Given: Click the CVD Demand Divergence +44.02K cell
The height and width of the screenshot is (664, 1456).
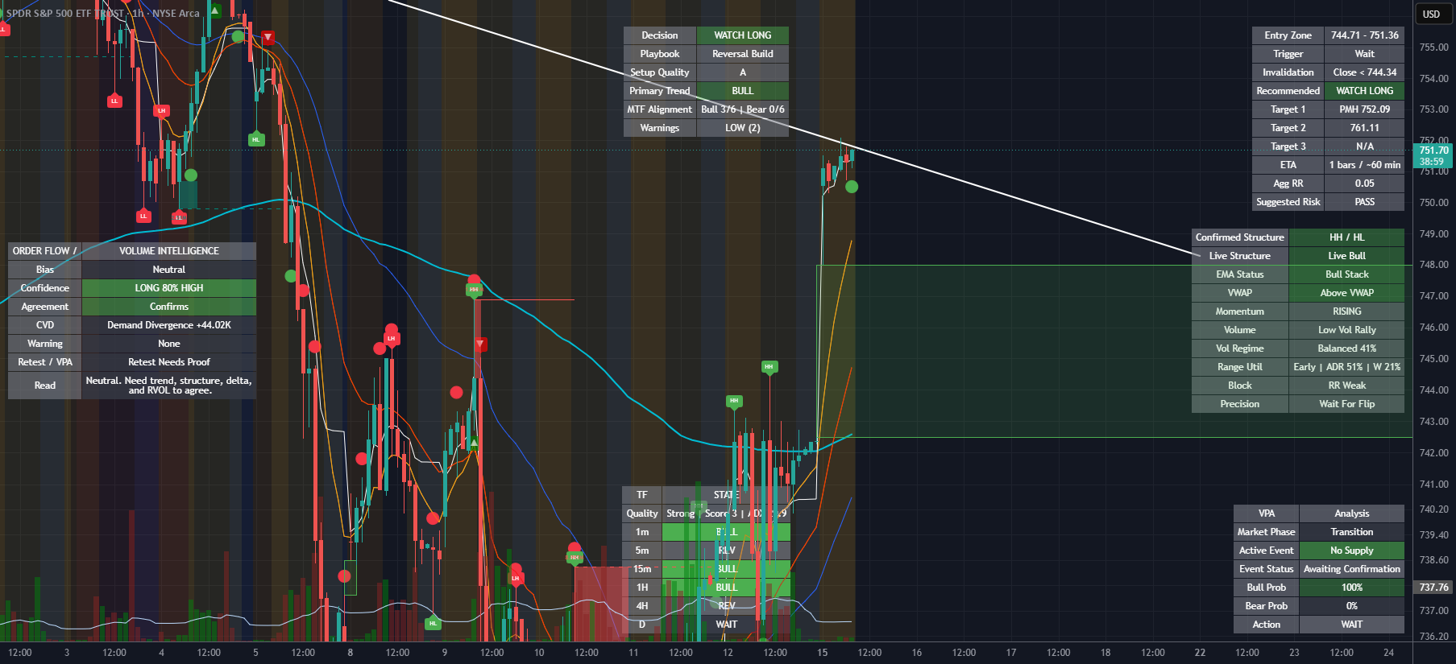Looking at the screenshot, I should 168,325.
